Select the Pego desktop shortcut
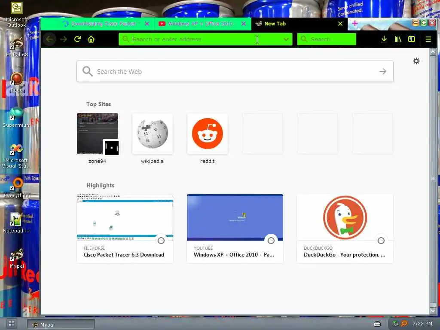This screenshot has width=440, height=330. pyautogui.click(x=17, y=82)
